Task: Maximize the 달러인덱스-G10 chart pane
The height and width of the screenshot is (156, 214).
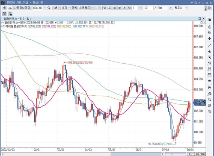Action: (199, 18)
